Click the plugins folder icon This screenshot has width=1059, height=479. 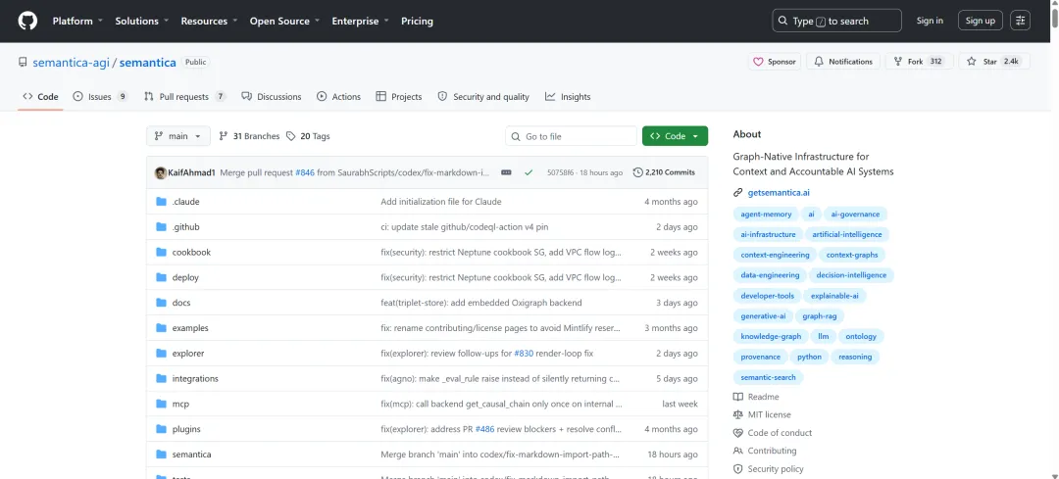coord(161,429)
